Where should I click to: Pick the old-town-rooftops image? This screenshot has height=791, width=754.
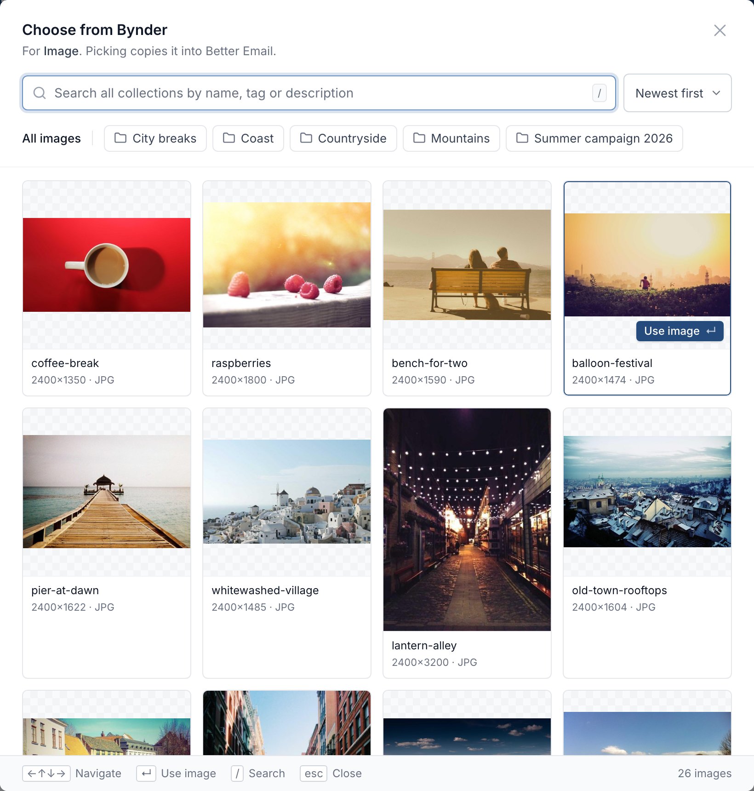[x=647, y=492]
